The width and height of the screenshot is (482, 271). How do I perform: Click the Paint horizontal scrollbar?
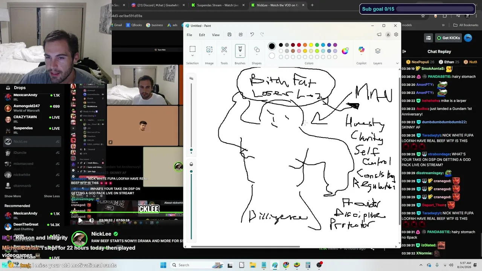tap(246, 247)
